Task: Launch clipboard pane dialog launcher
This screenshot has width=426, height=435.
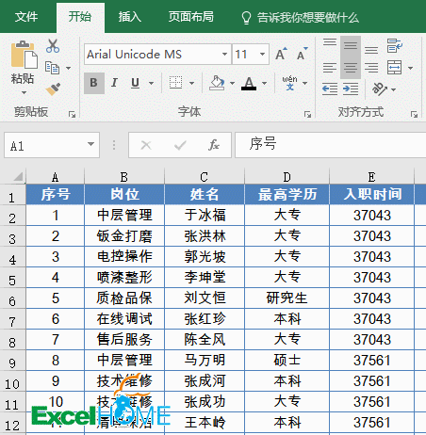Action: [x=73, y=115]
